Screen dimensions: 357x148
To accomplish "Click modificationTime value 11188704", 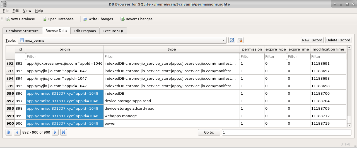I will coord(328,101).
